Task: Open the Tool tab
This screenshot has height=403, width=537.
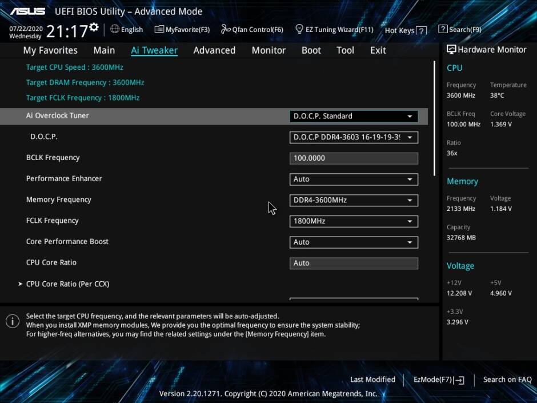Action: (345, 50)
